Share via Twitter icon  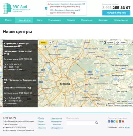114,121
